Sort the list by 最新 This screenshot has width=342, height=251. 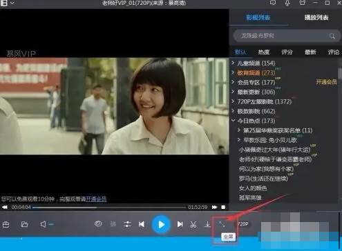point(310,52)
